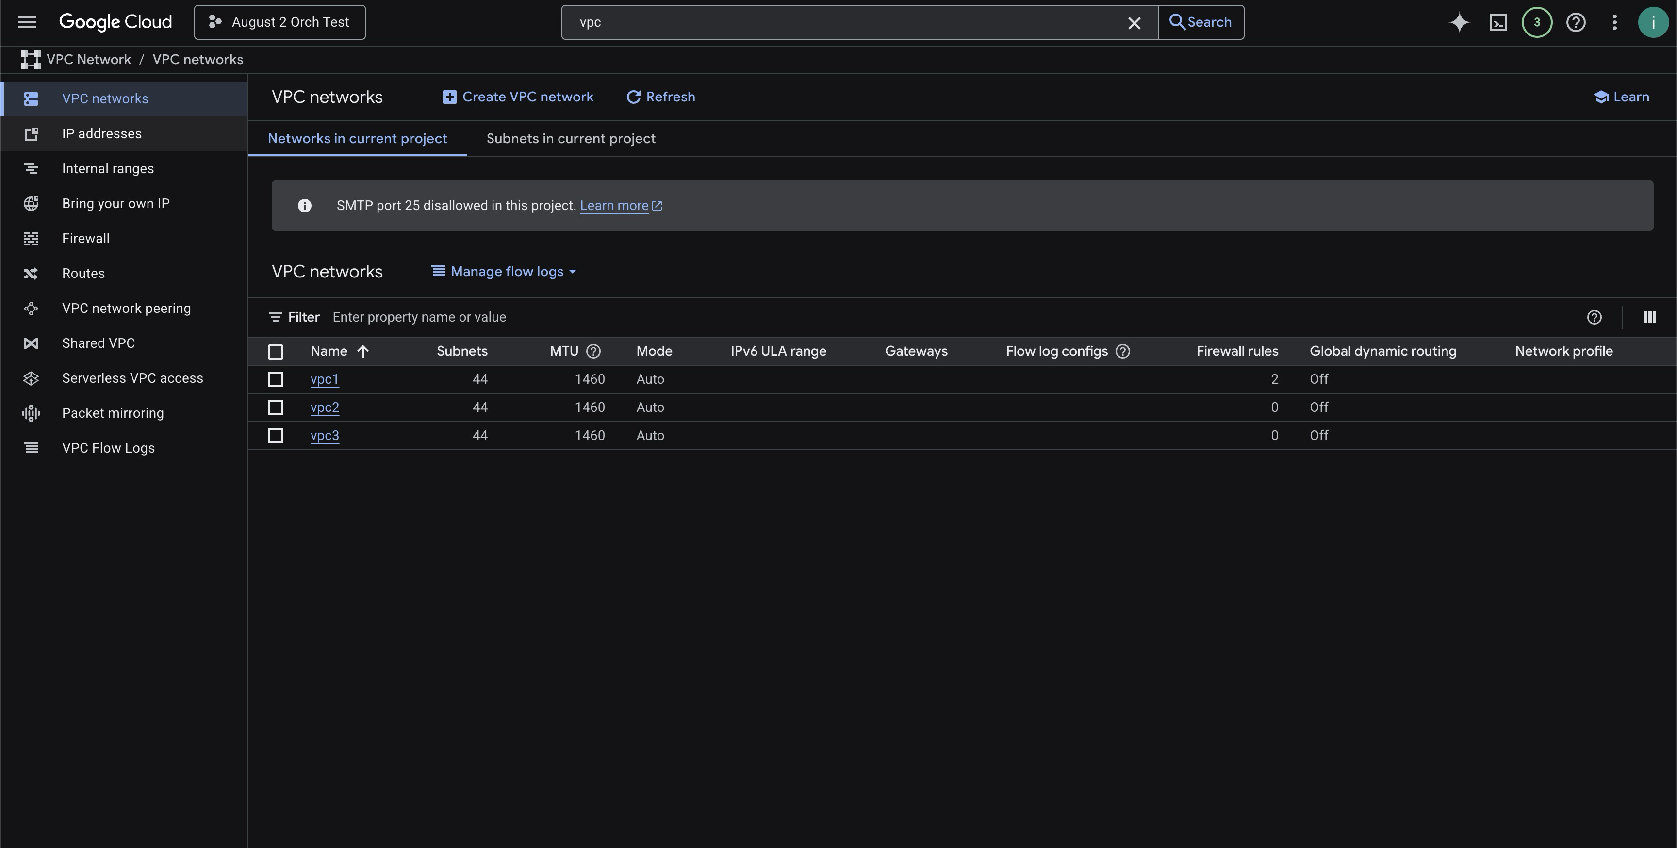Click the MTU column help icon

[593, 351]
